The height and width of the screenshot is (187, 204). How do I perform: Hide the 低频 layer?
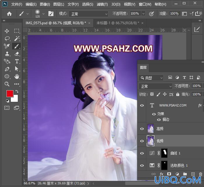pos(142,141)
